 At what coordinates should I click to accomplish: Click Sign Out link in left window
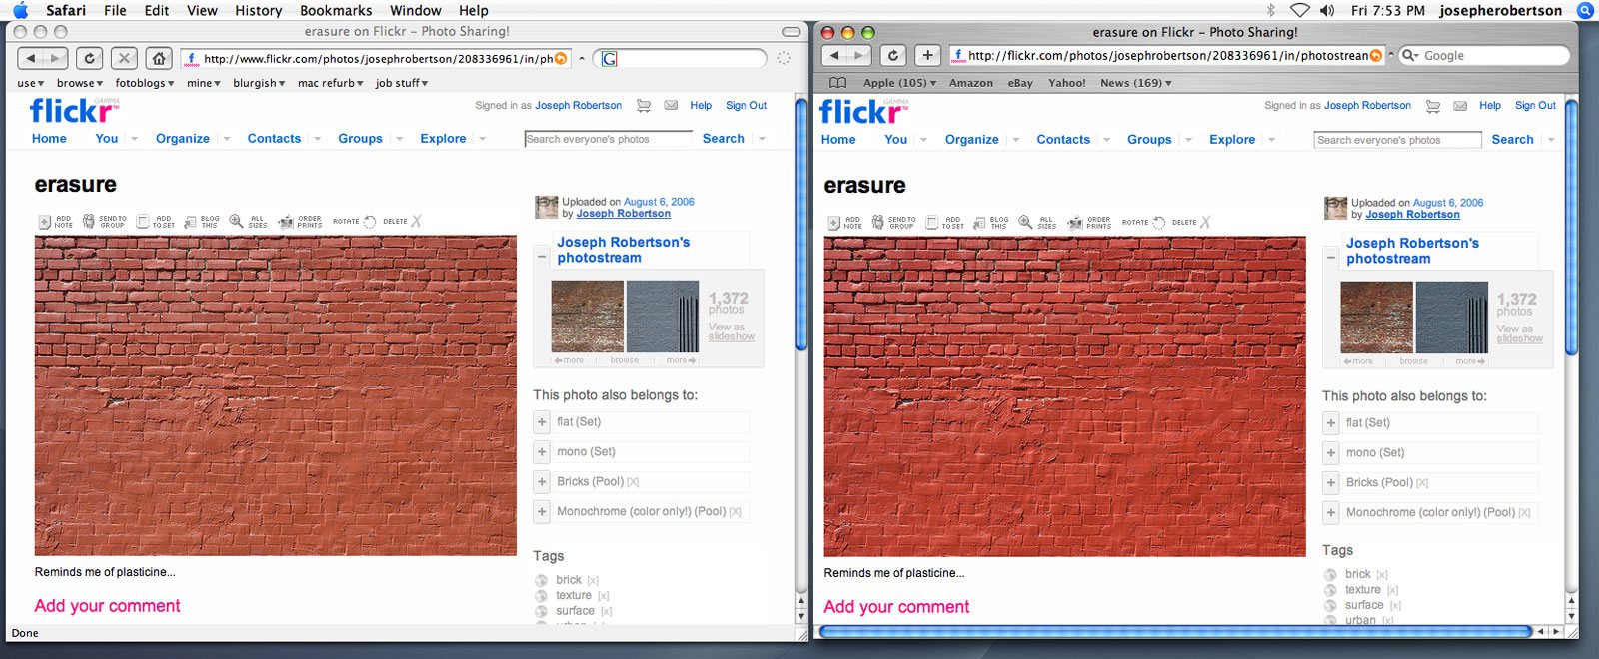[x=746, y=105]
